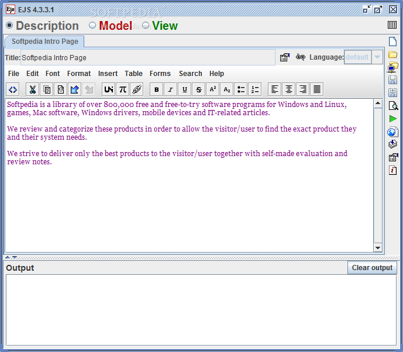The height and width of the screenshot is (352, 403).
Task: Apply superscript formatting icon
Action: pyautogui.click(x=213, y=89)
